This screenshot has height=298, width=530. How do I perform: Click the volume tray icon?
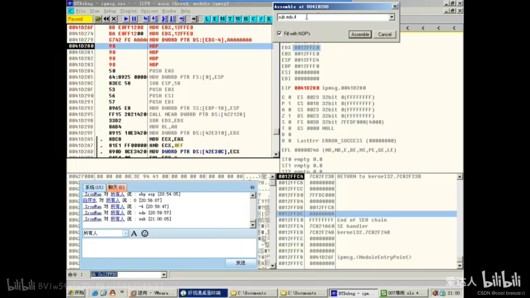pyautogui.click(x=435, y=293)
